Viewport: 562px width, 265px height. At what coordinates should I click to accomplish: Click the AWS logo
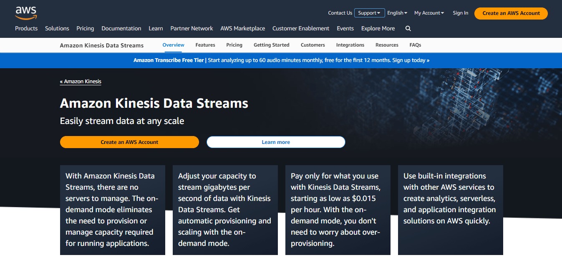[25, 13]
